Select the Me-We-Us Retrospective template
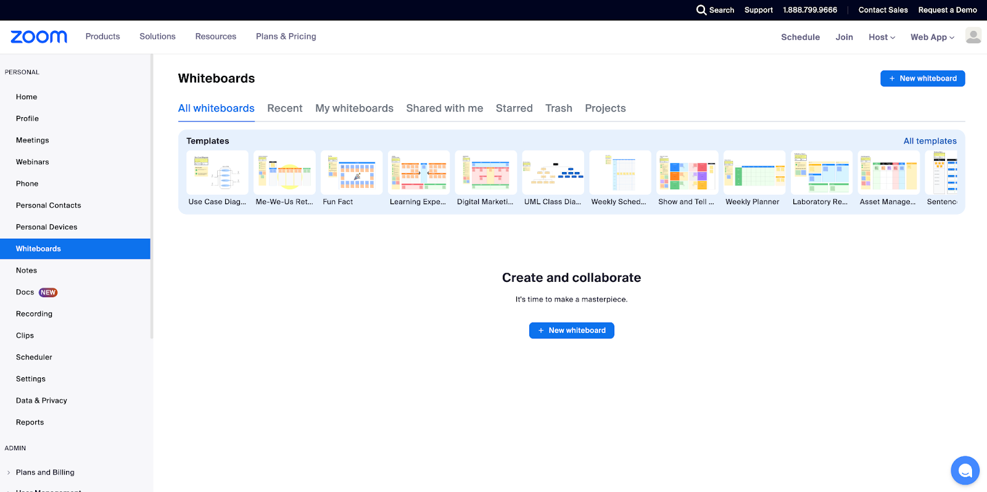987x492 pixels. click(284, 179)
